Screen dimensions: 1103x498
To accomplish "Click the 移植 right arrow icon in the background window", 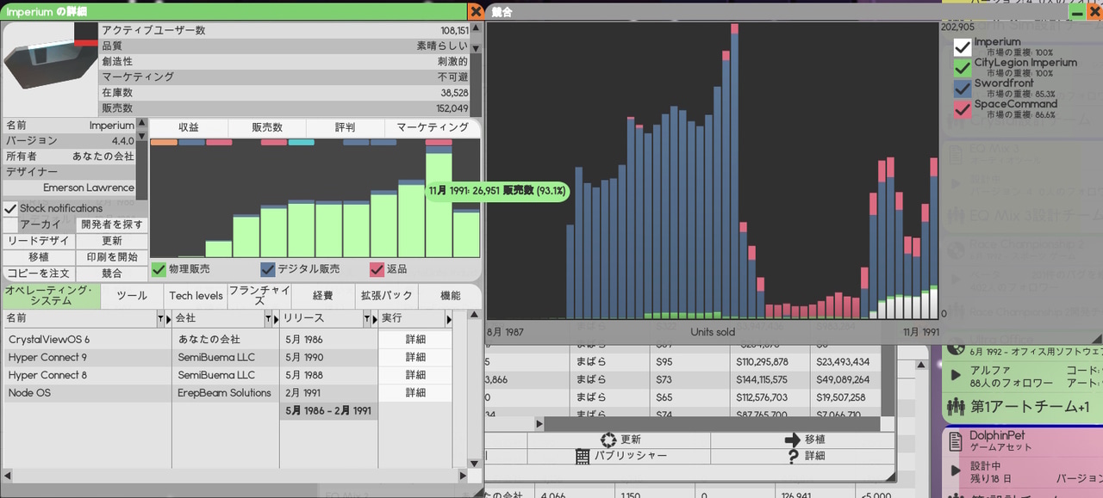I will [x=794, y=440].
